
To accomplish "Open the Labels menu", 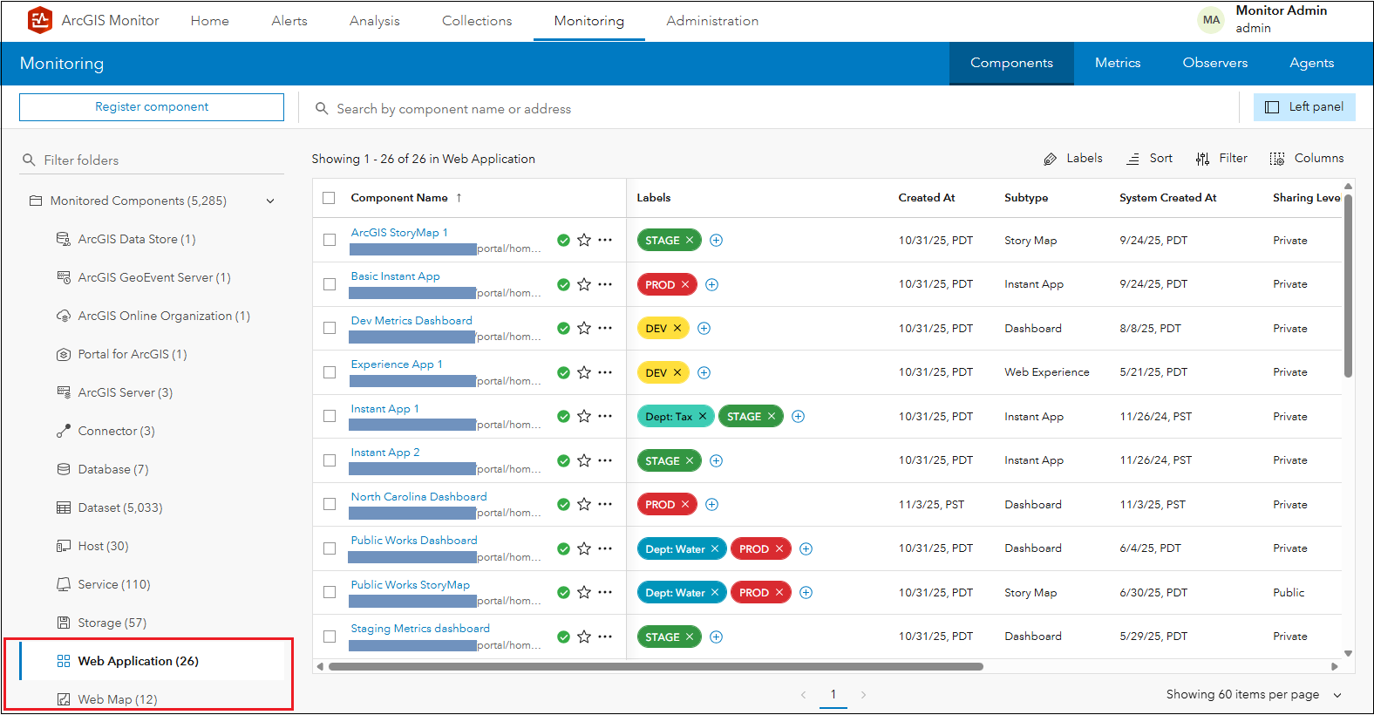I will [1073, 159].
